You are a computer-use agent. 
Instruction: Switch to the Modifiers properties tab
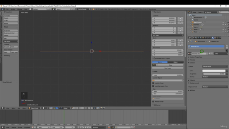(x=208, y=38)
